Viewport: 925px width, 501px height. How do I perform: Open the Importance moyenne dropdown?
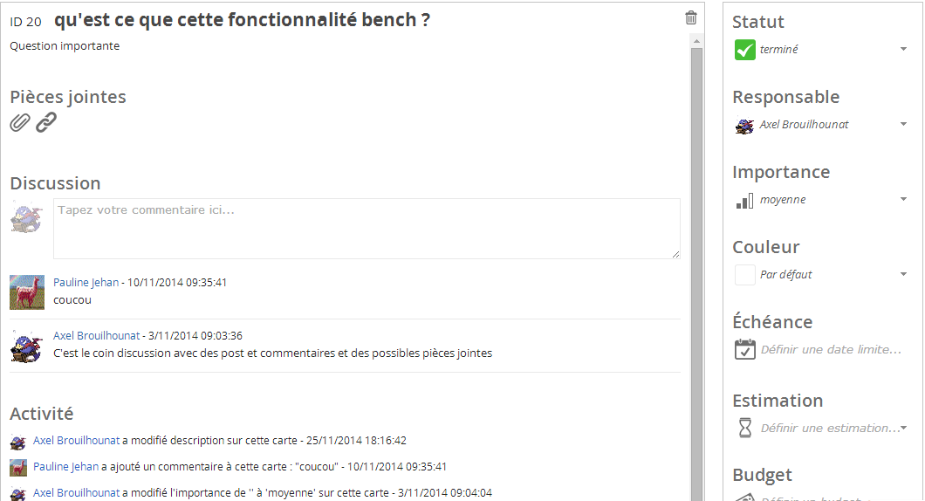[x=903, y=199]
